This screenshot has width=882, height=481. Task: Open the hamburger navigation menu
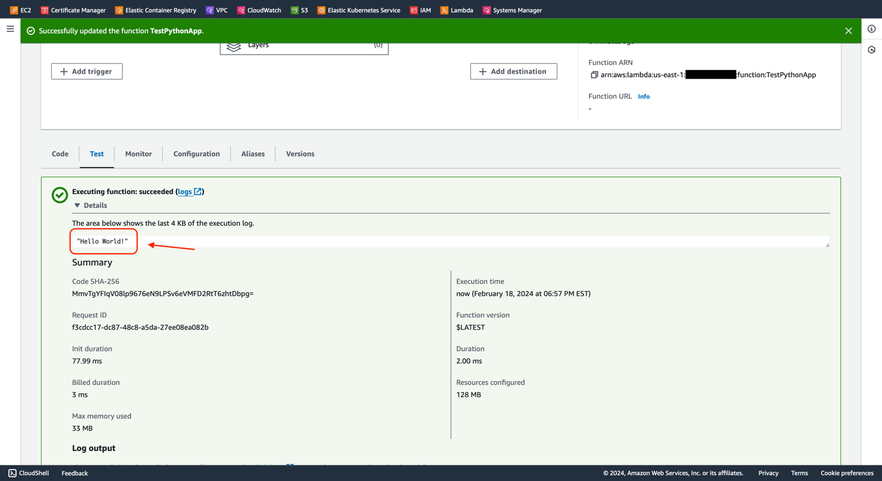(10, 29)
